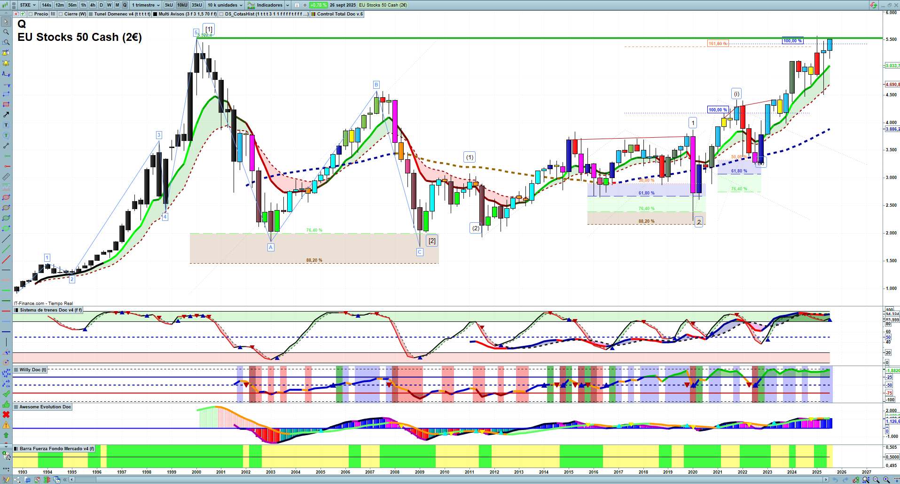Switch to the W weekly timeframe

point(109,5)
